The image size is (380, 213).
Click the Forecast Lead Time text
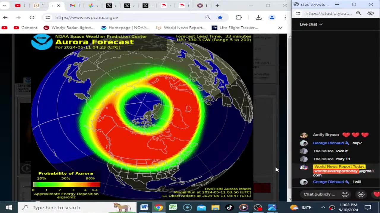pos(213,36)
